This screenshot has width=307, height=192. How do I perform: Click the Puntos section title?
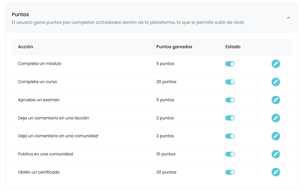click(20, 14)
